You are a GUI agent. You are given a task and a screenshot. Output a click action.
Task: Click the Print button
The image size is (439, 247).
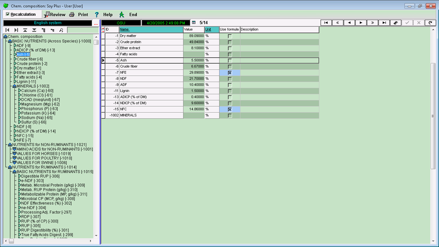tap(79, 15)
